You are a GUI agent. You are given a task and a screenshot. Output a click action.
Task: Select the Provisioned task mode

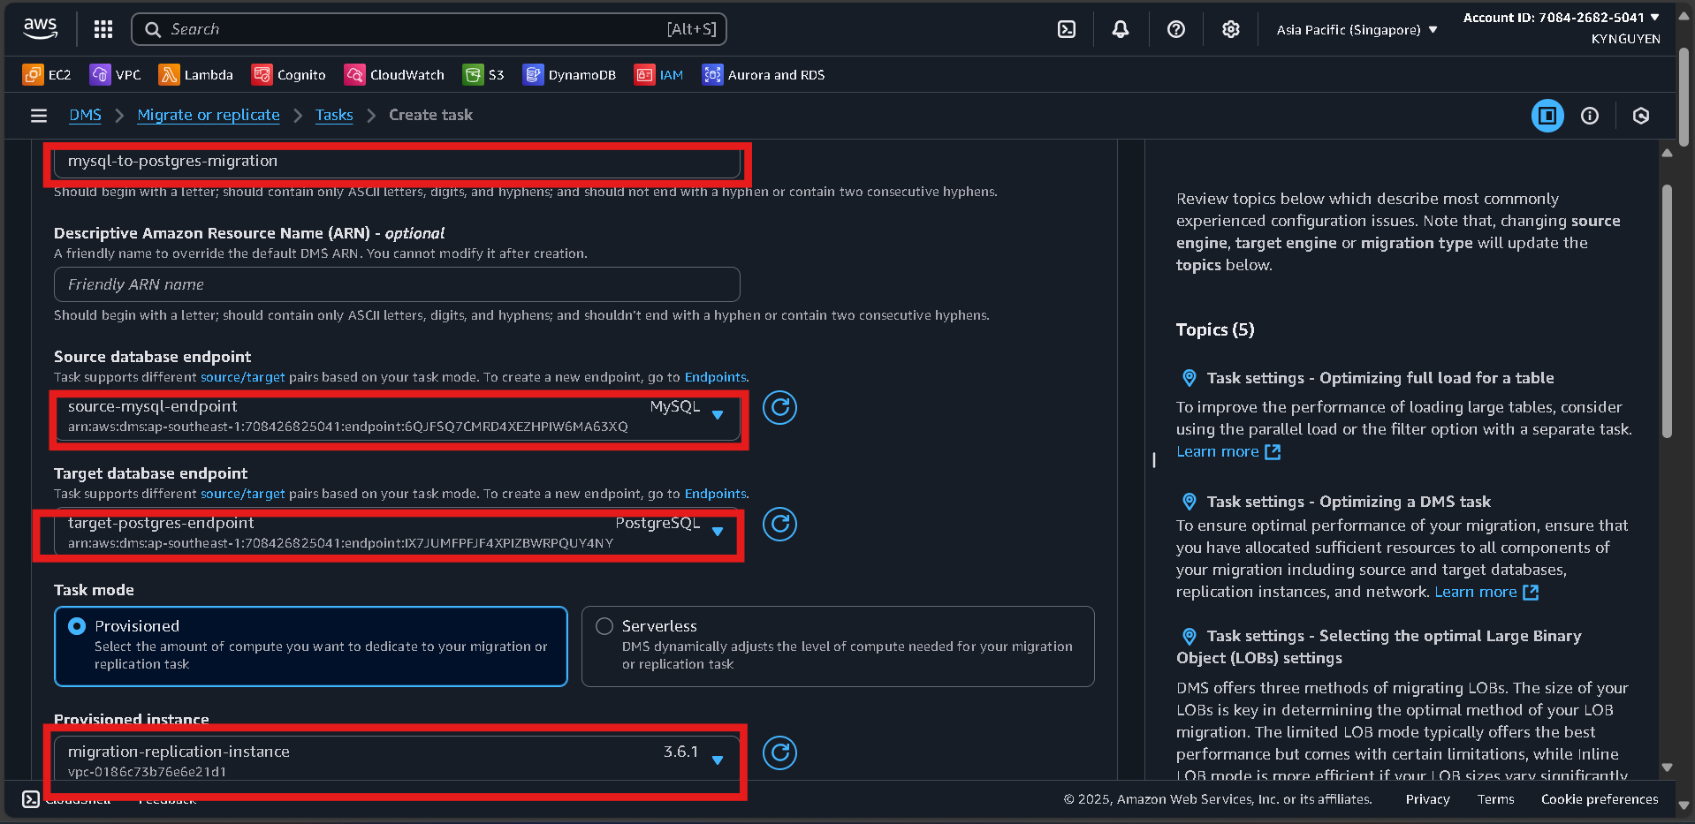77,625
